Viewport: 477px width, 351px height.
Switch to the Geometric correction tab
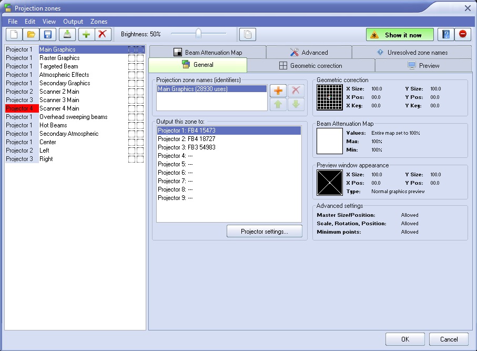click(310, 66)
